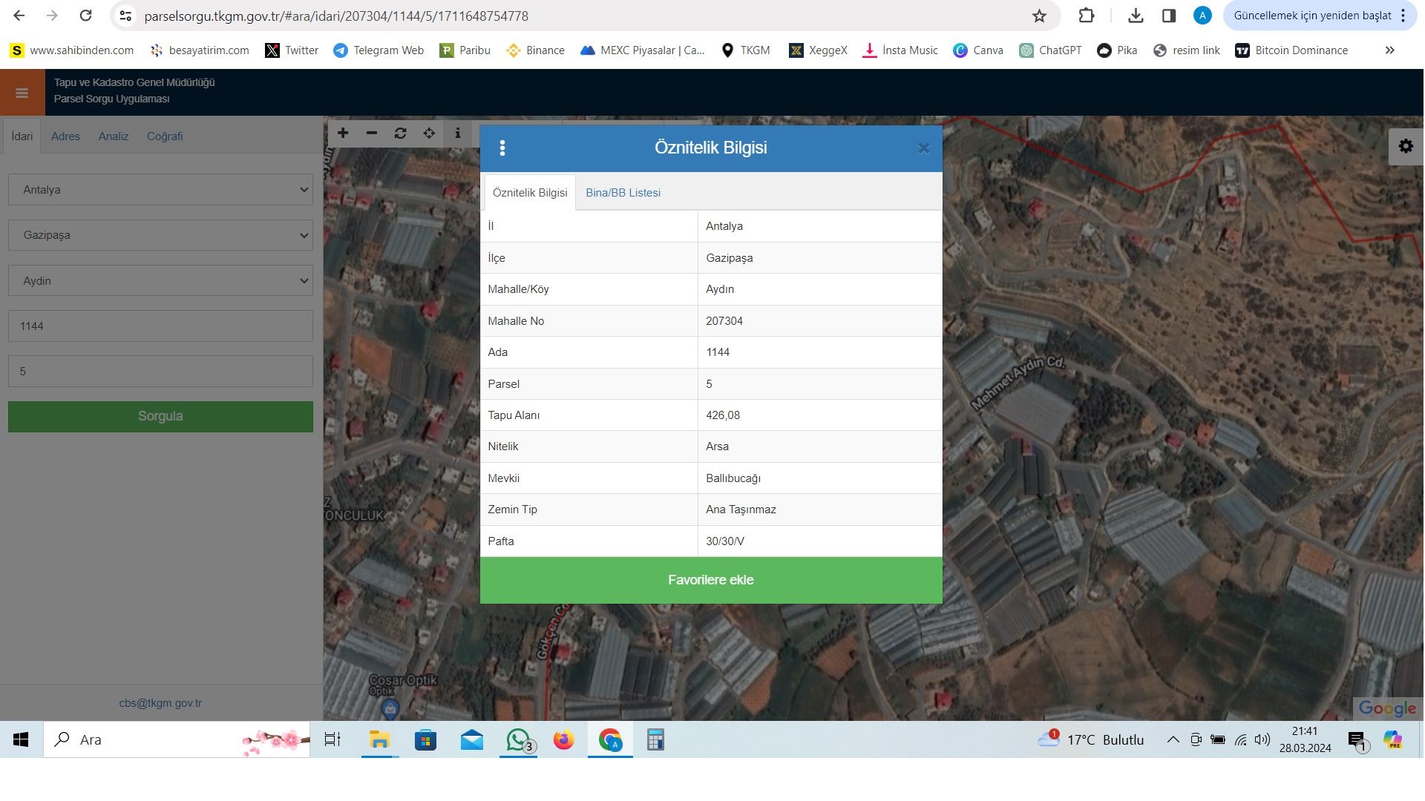Click the green Sorgula button
The width and height of the screenshot is (1425, 801).
[x=160, y=417]
